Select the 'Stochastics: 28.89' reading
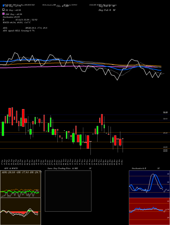 11,17
